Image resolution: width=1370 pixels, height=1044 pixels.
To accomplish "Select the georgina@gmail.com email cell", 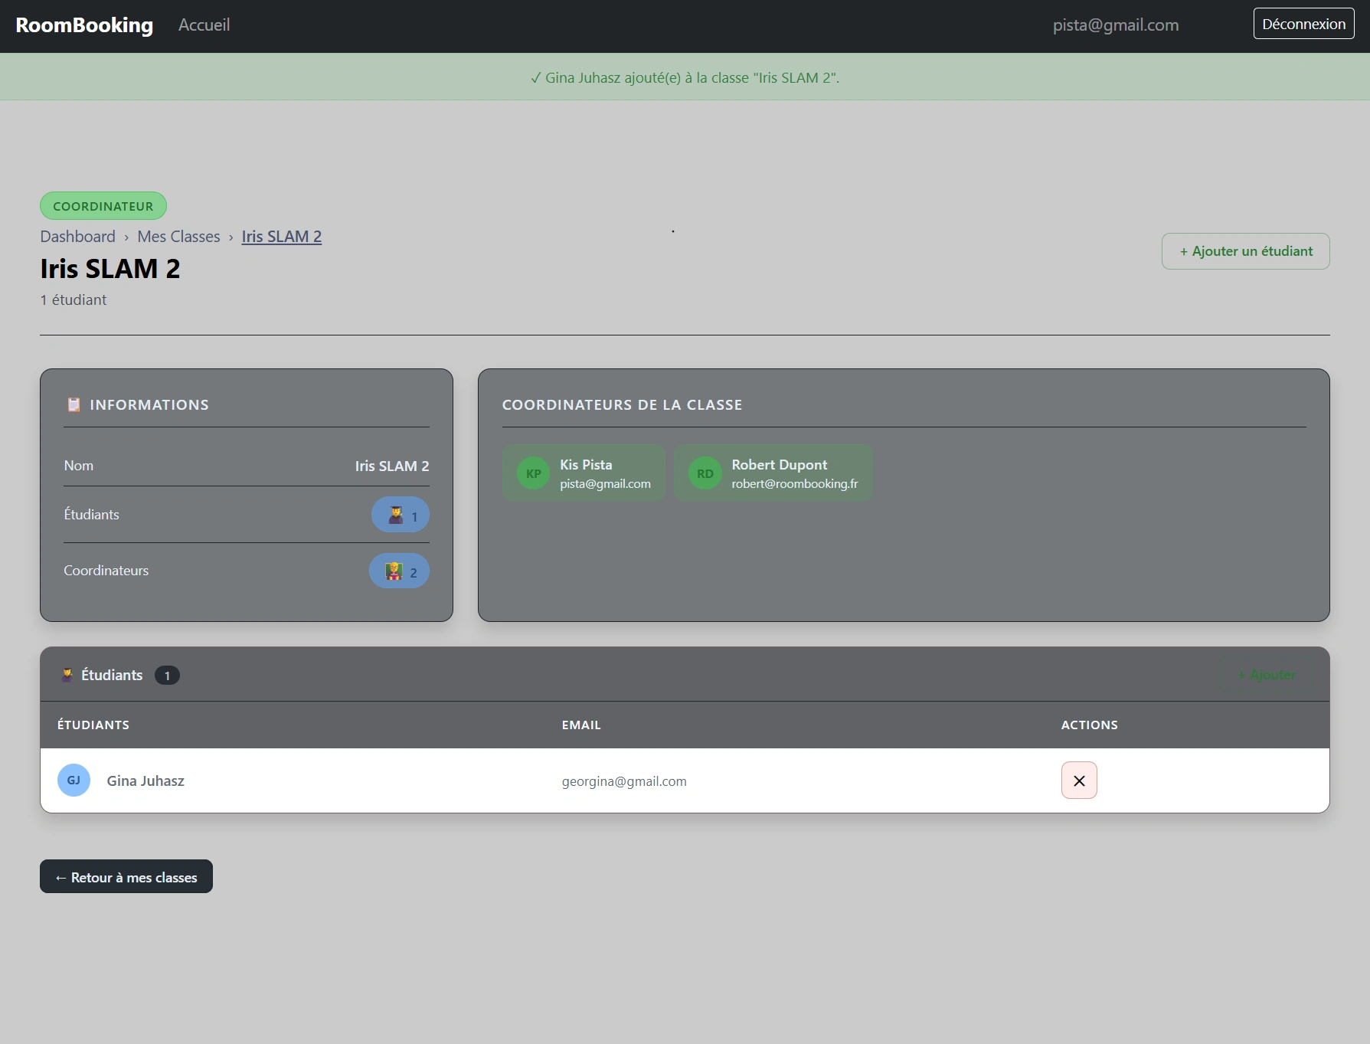I will pos(623,781).
